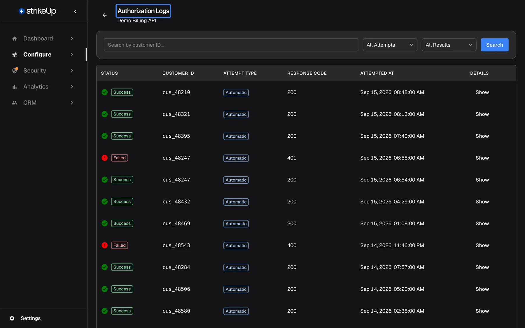The height and width of the screenshot is (328, 525).
Task: Focus the Search by customer ID field
Action: (231, 45)
